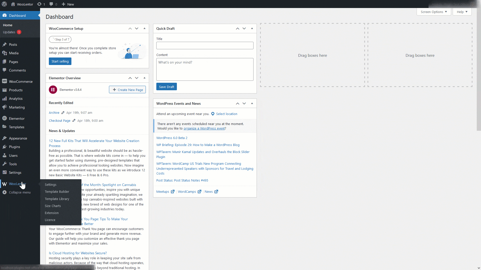481x270 pixels.
Task: Open Is Cloud Hosting for Websites Secure link
Action: coord(78,253)
